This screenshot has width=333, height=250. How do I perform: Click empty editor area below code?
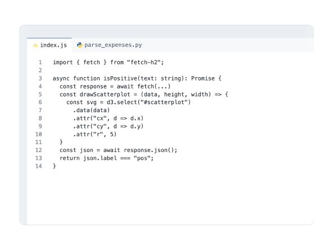point(170,195)
